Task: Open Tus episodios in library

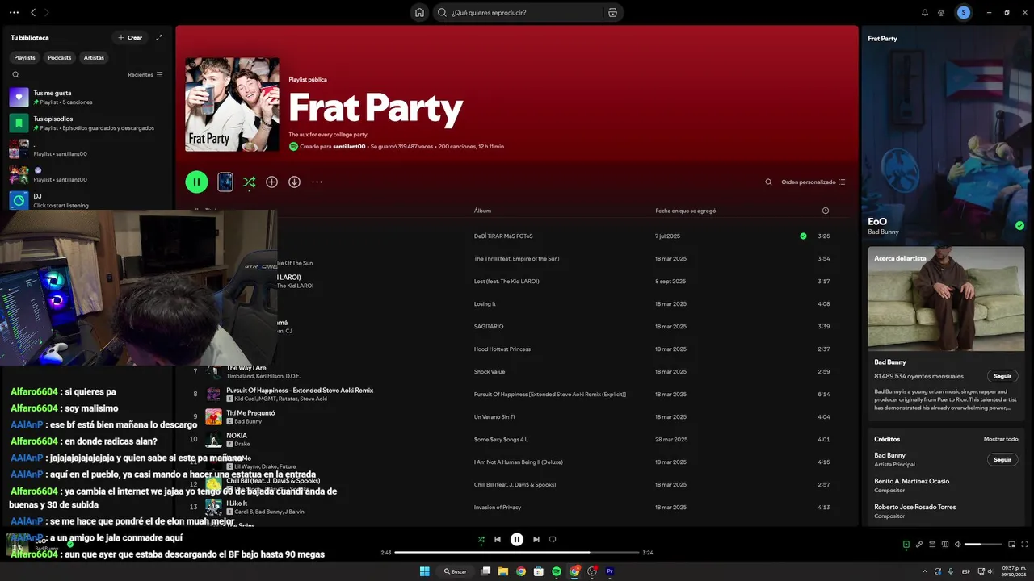Action: click(x=86, y=123)
